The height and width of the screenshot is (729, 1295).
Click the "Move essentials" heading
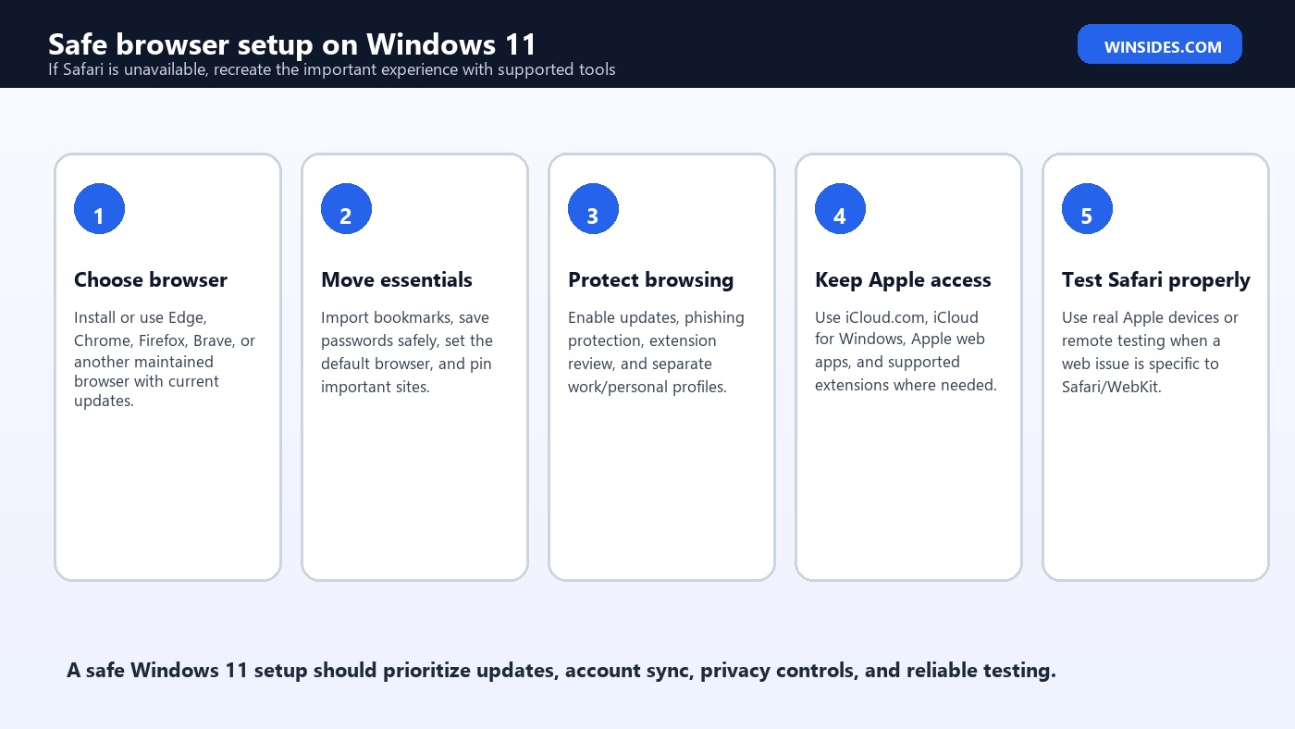click(x=397, y=279)
